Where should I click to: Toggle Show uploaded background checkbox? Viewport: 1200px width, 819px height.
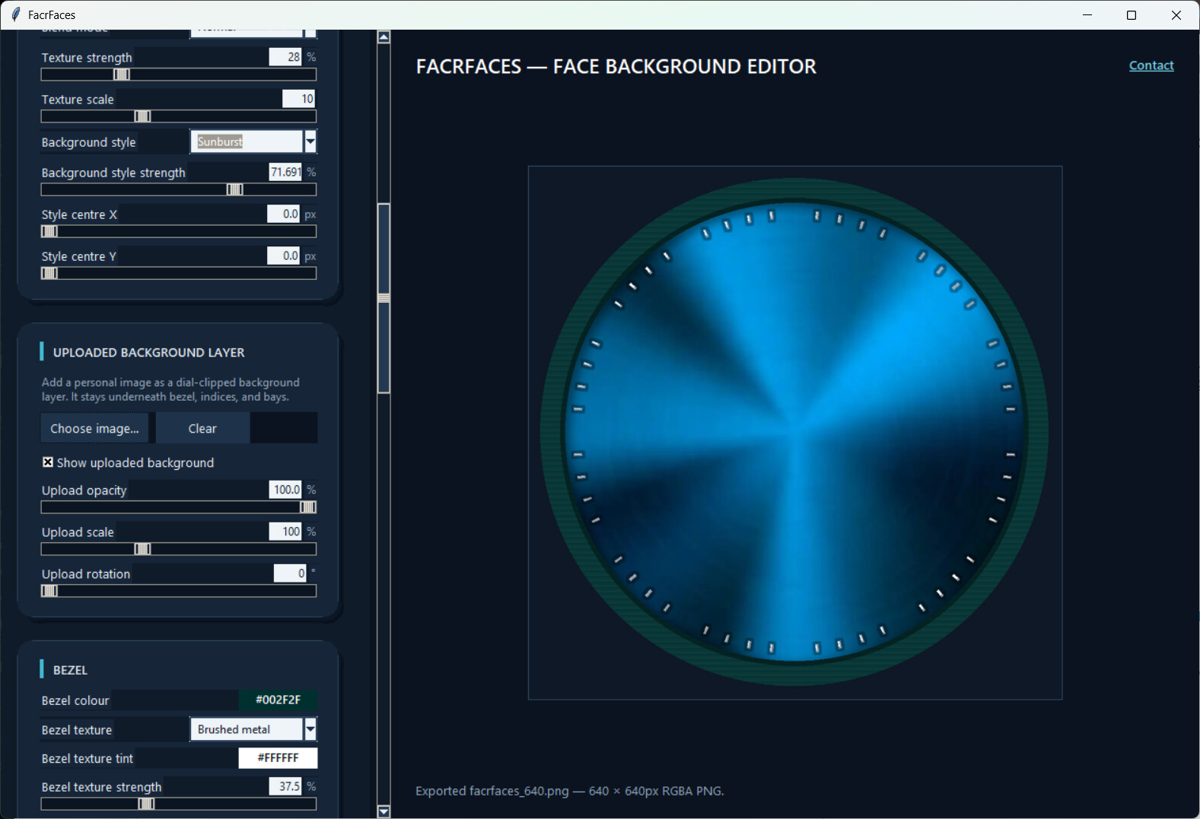tap(48, 462)
